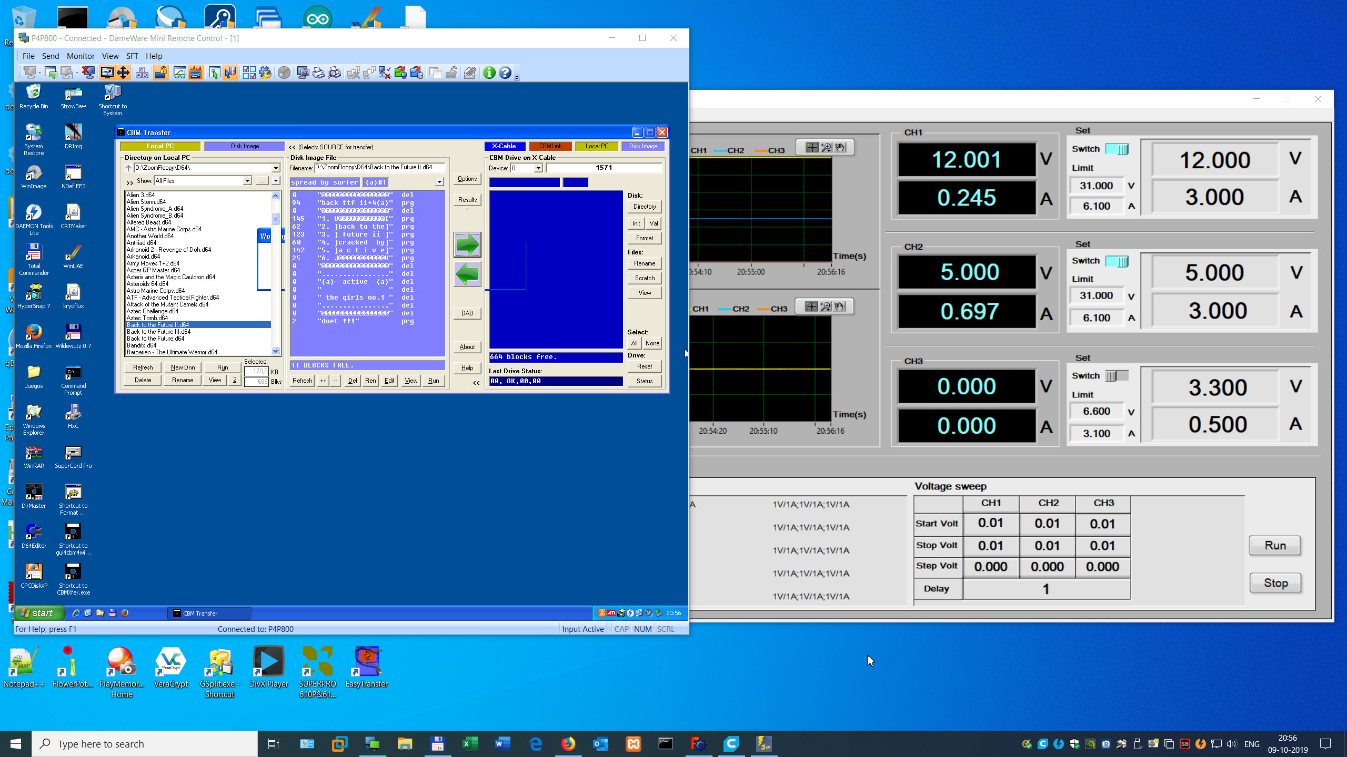Click the up-folder arrow beside directory path
This screenshot has height=757, width=1347.
coord(128,168)
